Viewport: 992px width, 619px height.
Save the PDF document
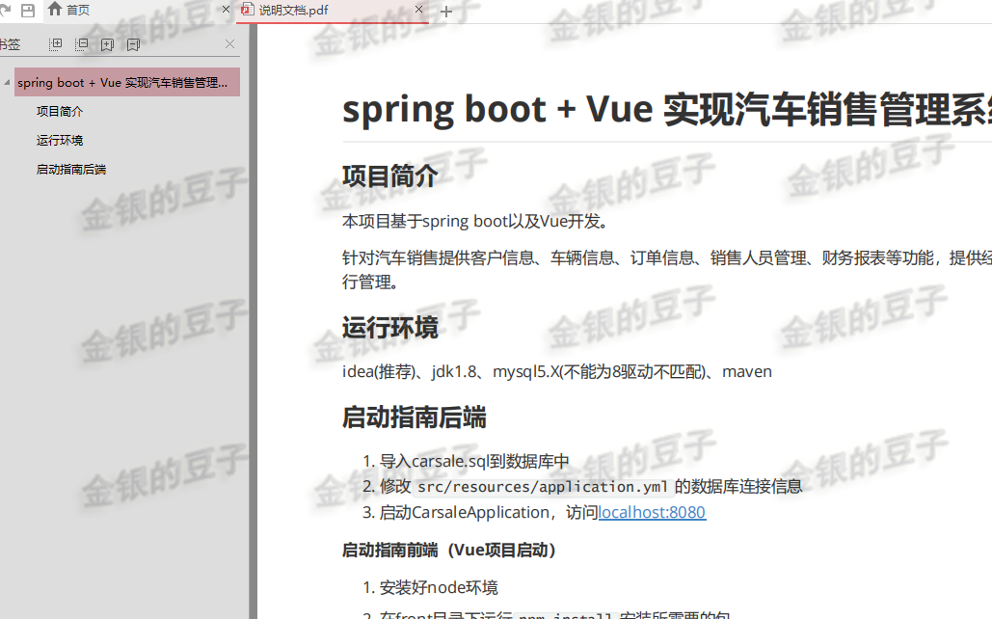click(30, 11)
